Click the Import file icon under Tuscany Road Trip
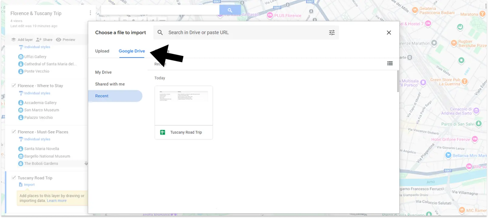 coord(21,185)
